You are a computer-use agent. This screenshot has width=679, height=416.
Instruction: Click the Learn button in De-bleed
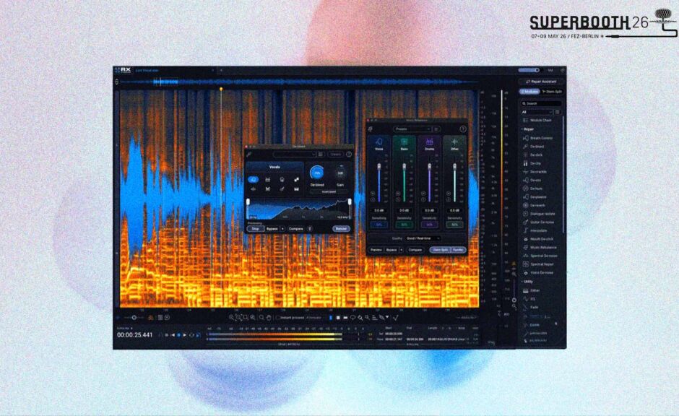336,154
